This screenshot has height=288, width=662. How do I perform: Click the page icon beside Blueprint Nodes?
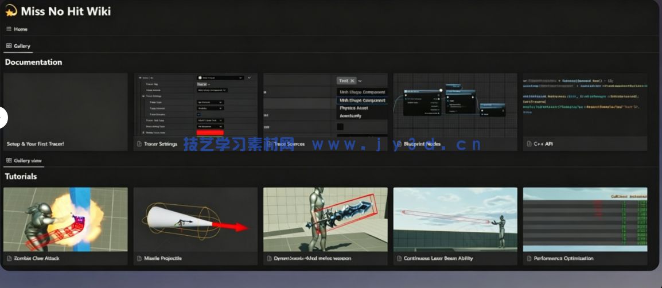(399, 144)
